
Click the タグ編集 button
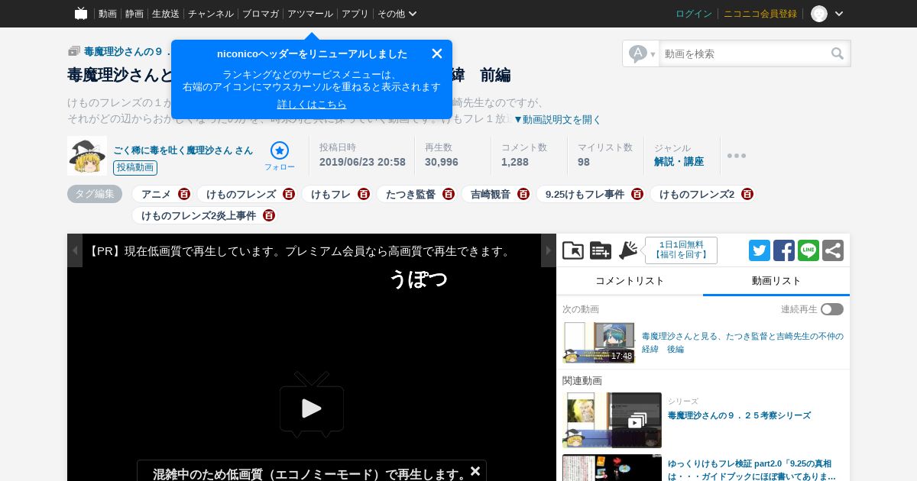[x=95, y=194]
